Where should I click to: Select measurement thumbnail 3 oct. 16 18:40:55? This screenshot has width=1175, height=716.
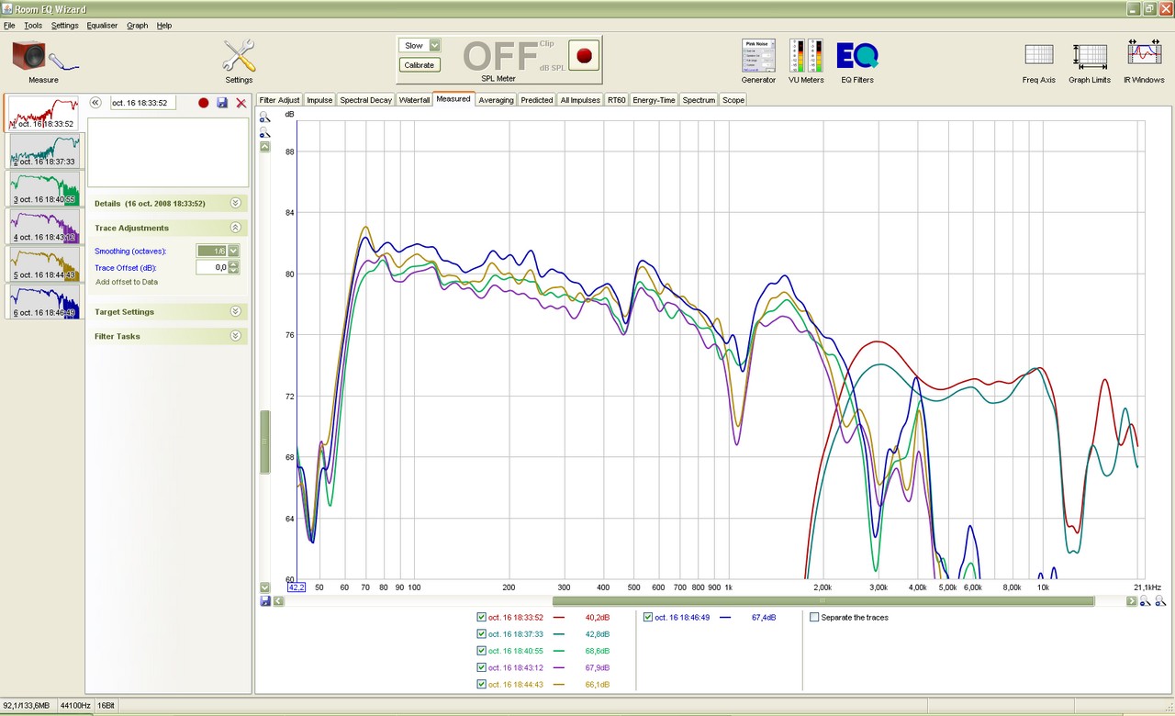tap(44, 188)
